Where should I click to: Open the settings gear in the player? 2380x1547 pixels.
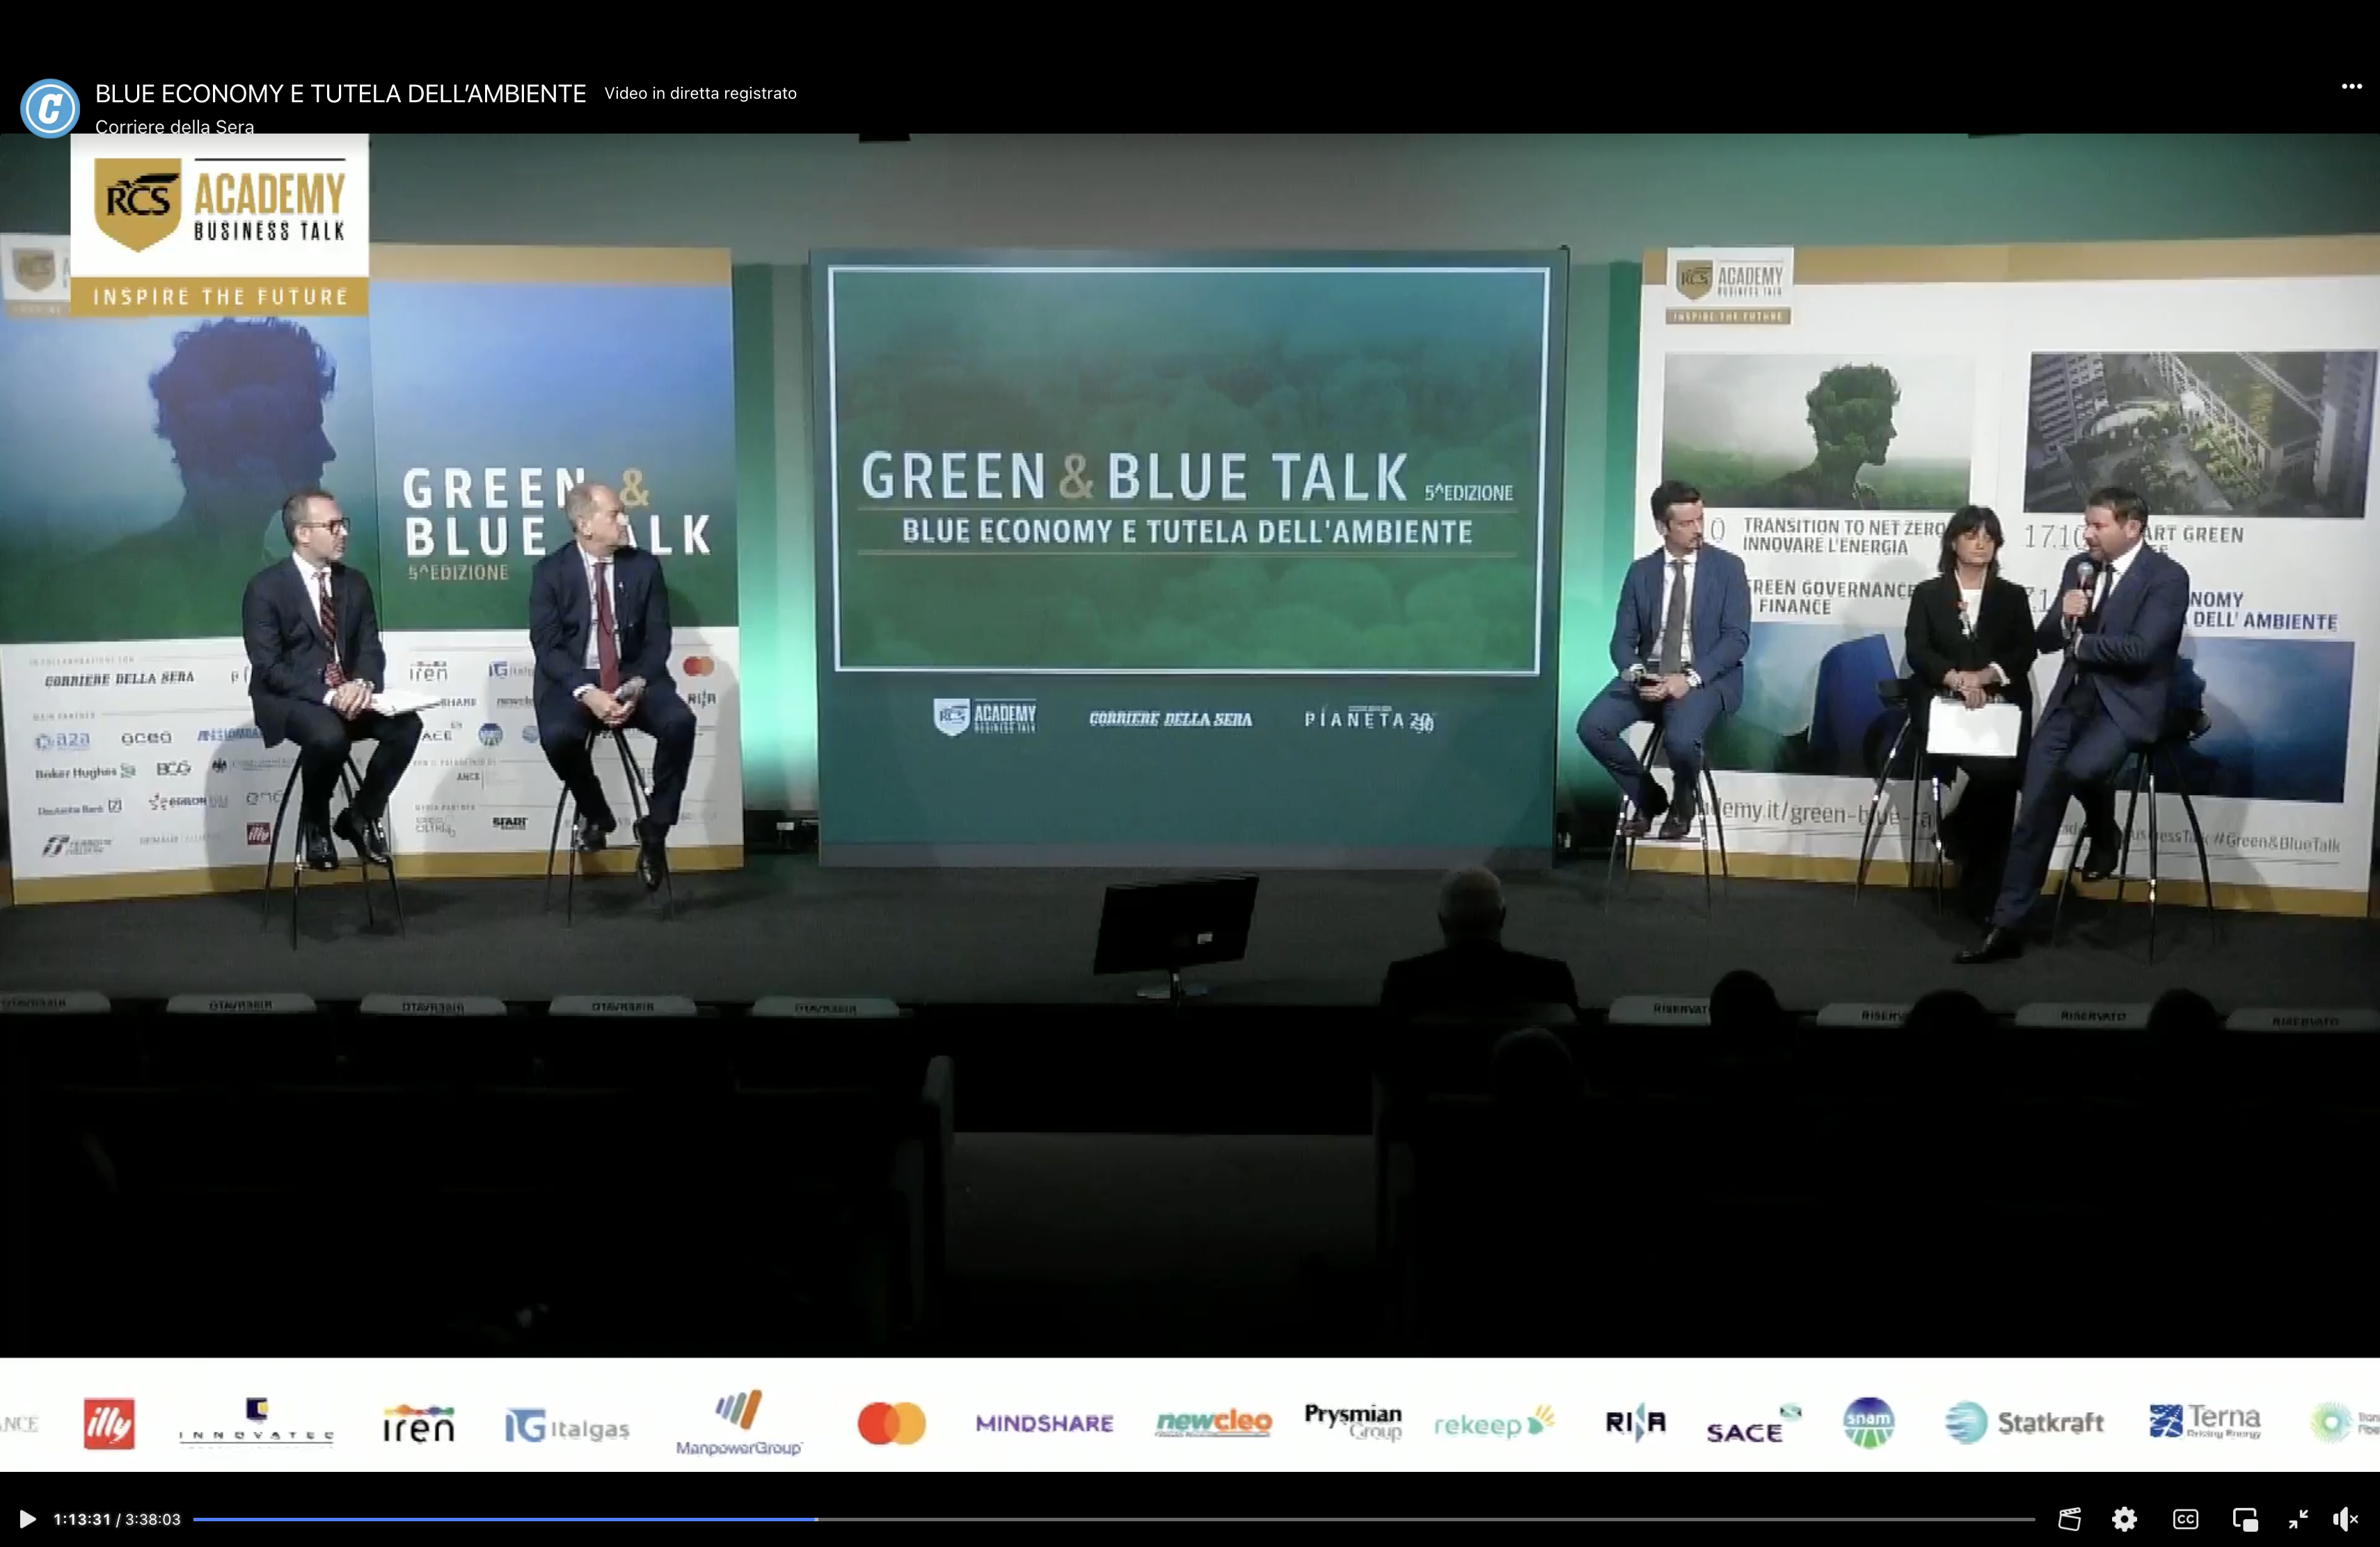click(2124, 1519)
